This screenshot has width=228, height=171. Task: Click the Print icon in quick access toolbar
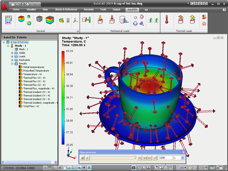point(27,4)
